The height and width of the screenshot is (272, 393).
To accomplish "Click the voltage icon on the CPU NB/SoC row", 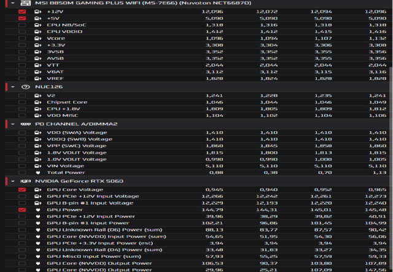I will coord(38,25).
